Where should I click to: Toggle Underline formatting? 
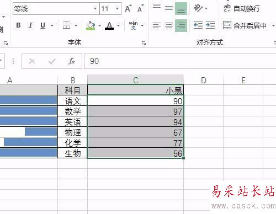coord(43,25)
